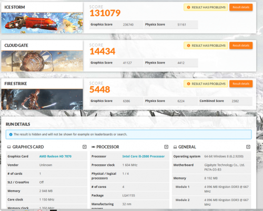The width and height of the screenshot is (263, 211).
Task: Click Motherboard value Gigabyte P67A-D3-B3
Action: click(225, 167)
